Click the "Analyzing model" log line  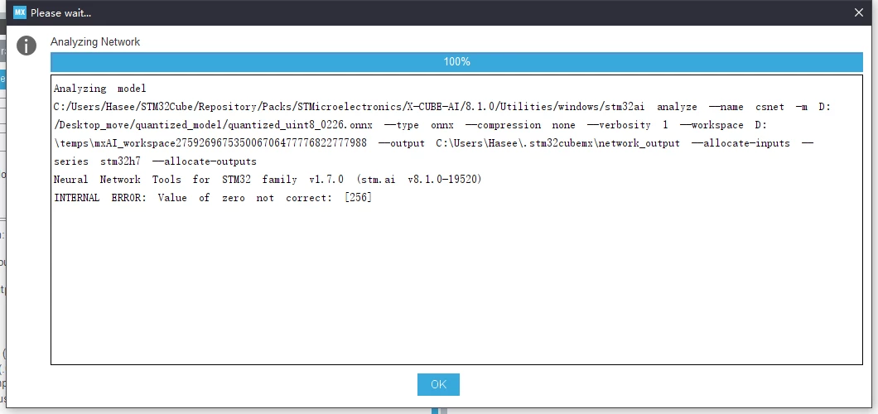pyautogui.click(x=99, y=89)
